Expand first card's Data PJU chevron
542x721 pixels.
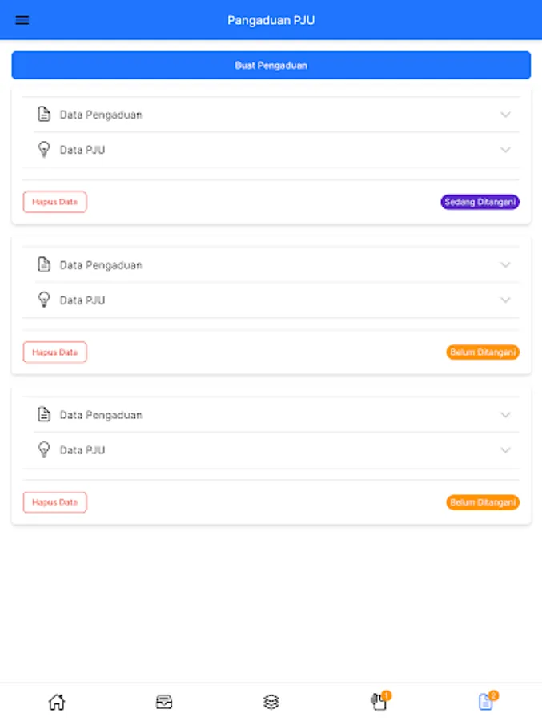505,150
